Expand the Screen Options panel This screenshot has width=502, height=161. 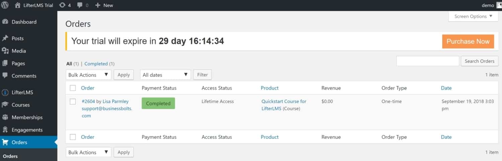pos(473,16)
